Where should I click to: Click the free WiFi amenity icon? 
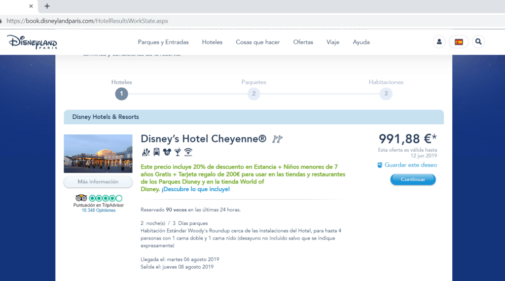pos(188,152)
